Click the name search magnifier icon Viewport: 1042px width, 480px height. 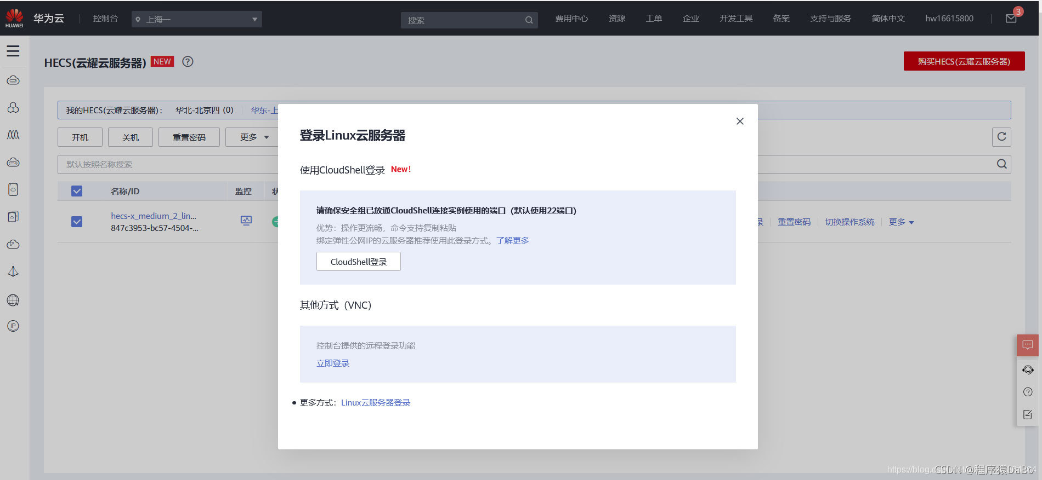point(1001,164)
